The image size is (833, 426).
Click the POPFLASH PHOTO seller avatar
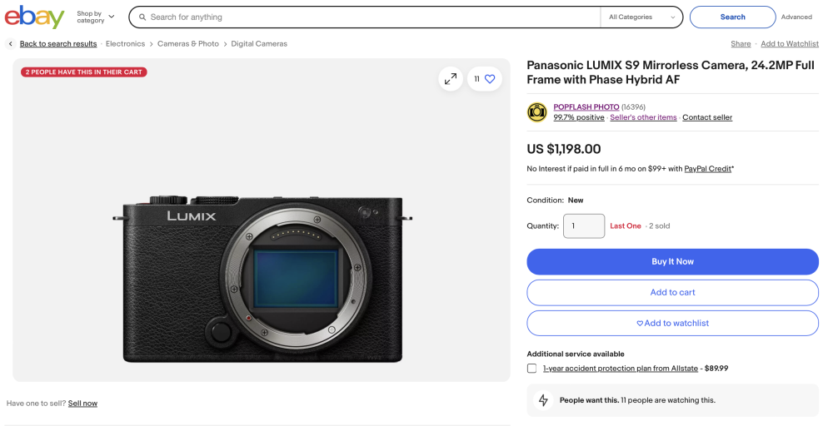[x=537, y=112]
